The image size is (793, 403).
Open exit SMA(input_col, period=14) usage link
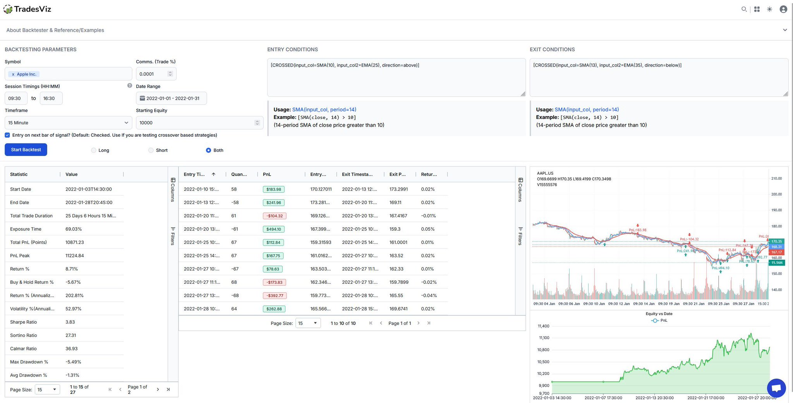(x=587, y=110)
